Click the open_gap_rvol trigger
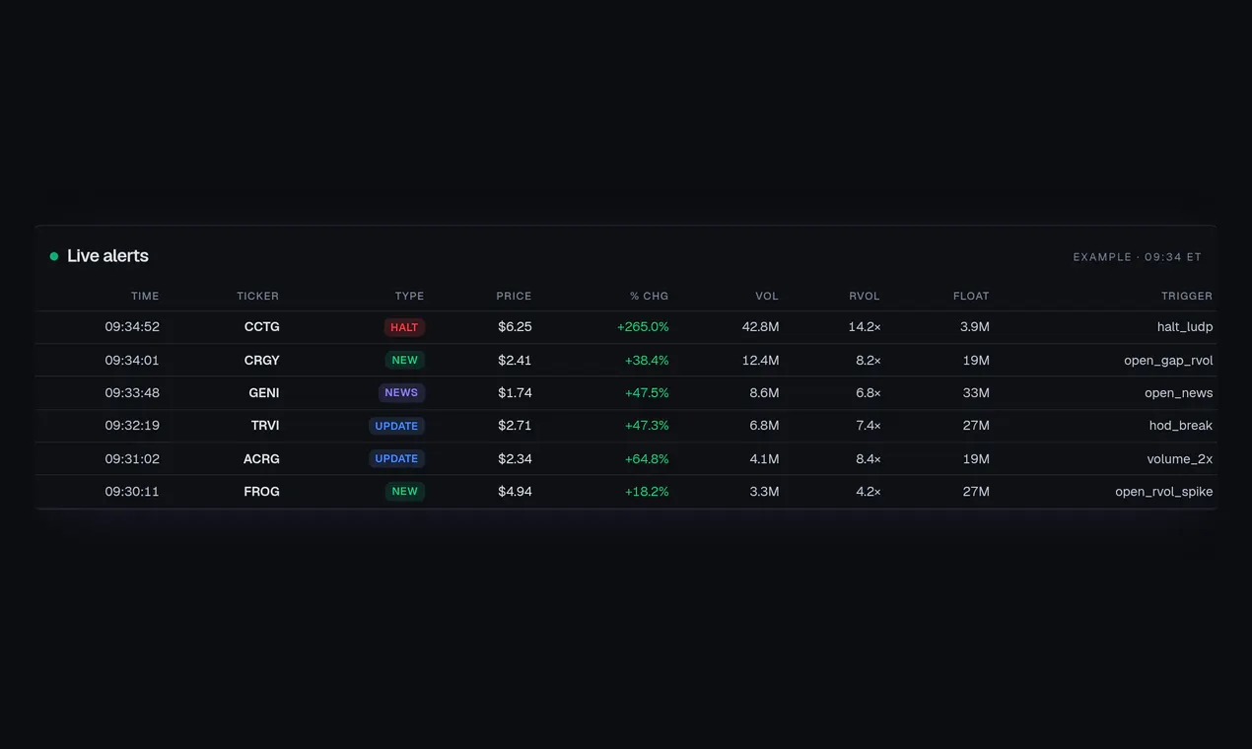The image size is (1252, 749). [x=1168, y=361]
